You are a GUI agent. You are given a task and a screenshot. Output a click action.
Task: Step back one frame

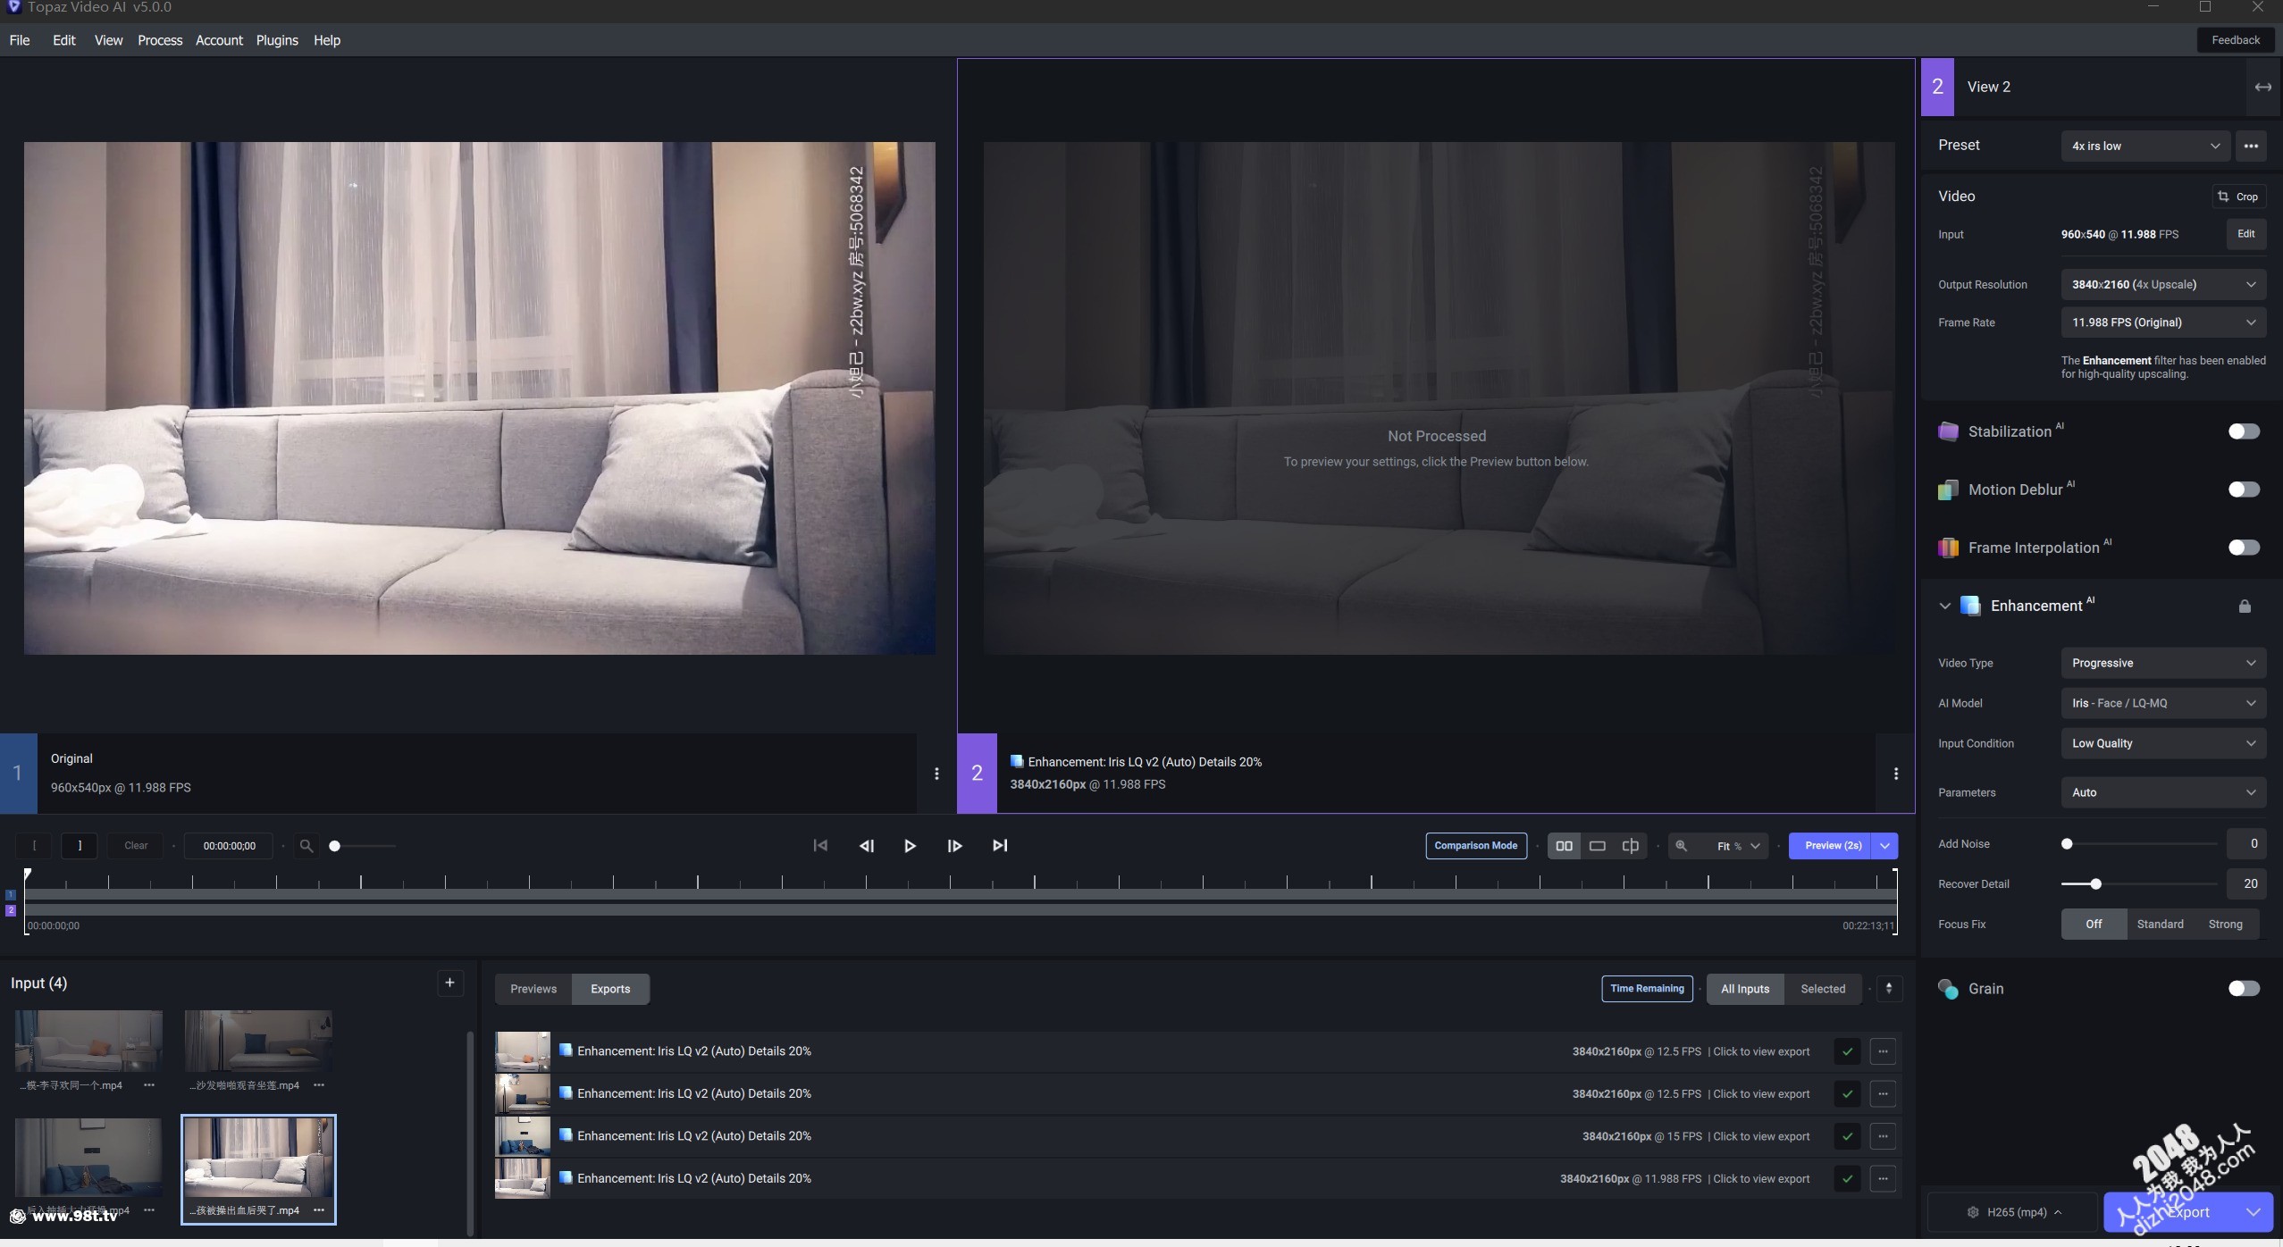(x=866, y=845)
